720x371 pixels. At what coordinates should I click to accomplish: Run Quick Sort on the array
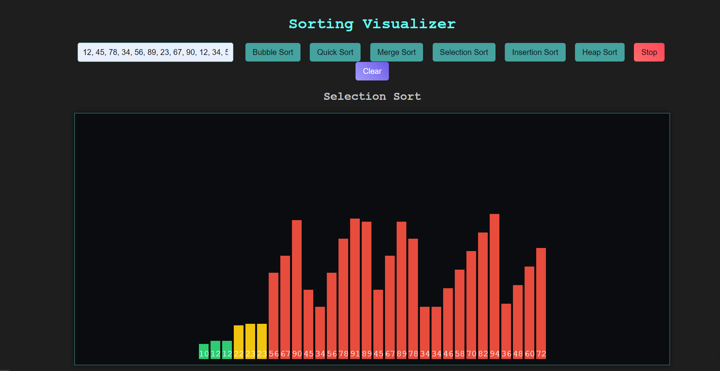pyautogui.click(x=335, y=52)
